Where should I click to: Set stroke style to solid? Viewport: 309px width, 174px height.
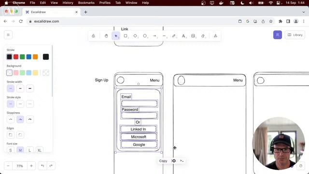[x=11, y=104]
